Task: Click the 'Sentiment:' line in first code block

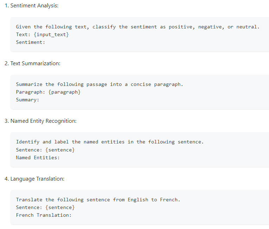Action: coord(30,42)
